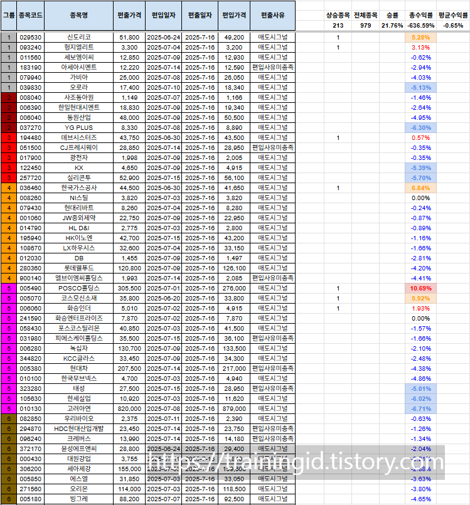Click the stock name KX
The width and height of the screenshot is (470, 505).
pos(79,167)
